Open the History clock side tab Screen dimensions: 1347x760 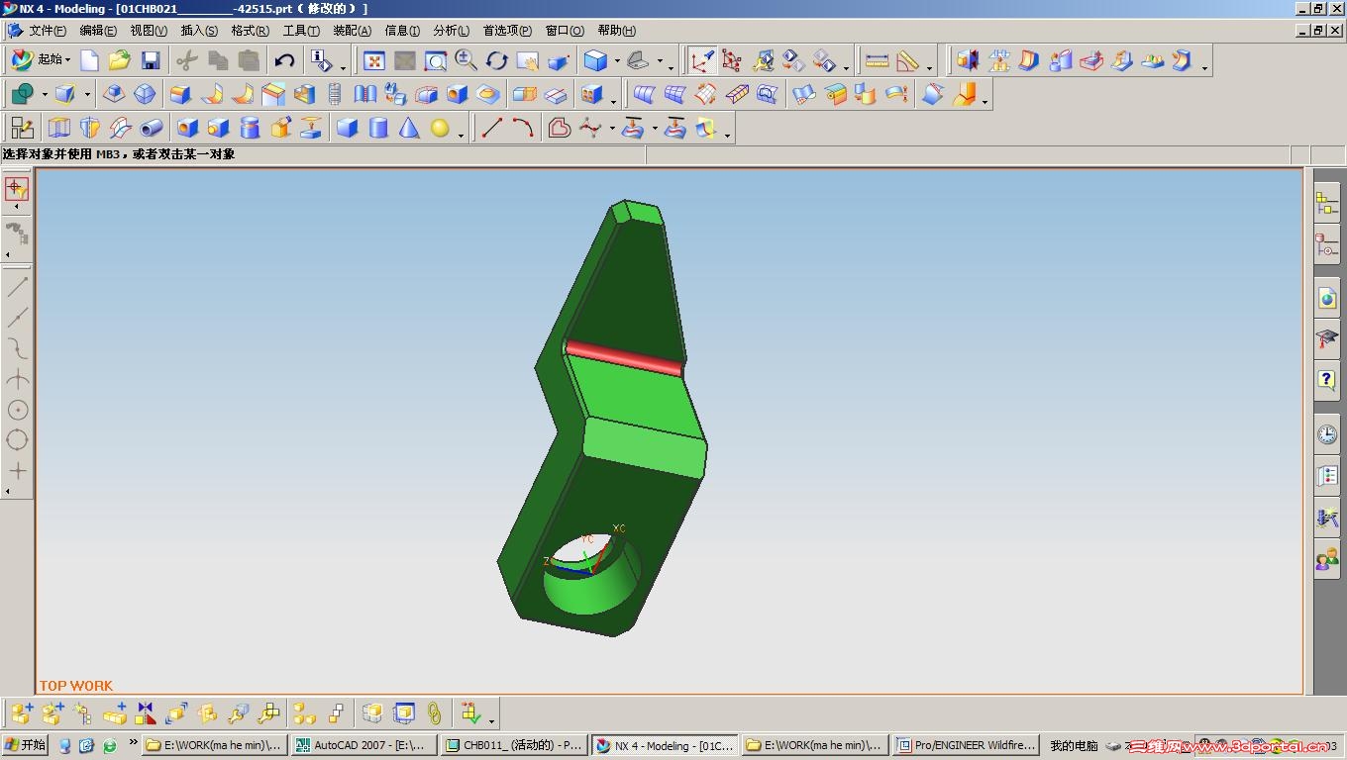click(1327, 433)
